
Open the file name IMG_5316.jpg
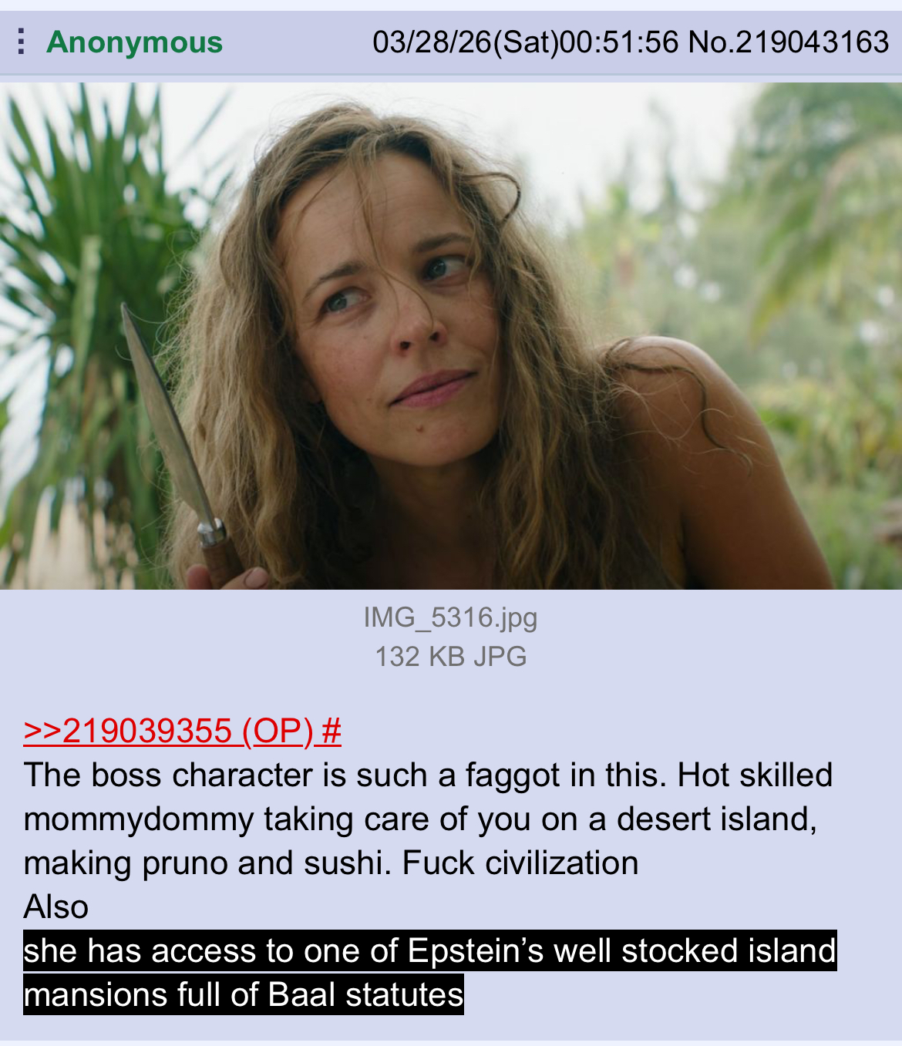point(450,617)
